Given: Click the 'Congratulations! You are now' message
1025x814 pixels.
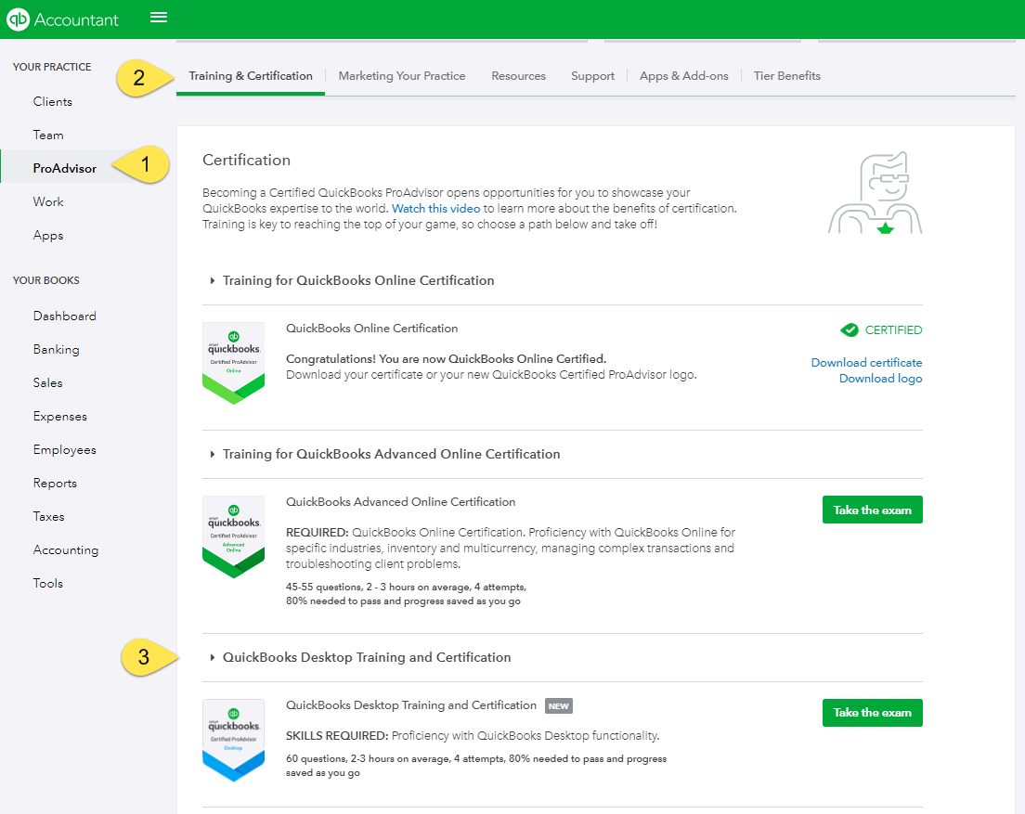Looking at the screenshot, I should pyautogui.click(x=446, y=358).
